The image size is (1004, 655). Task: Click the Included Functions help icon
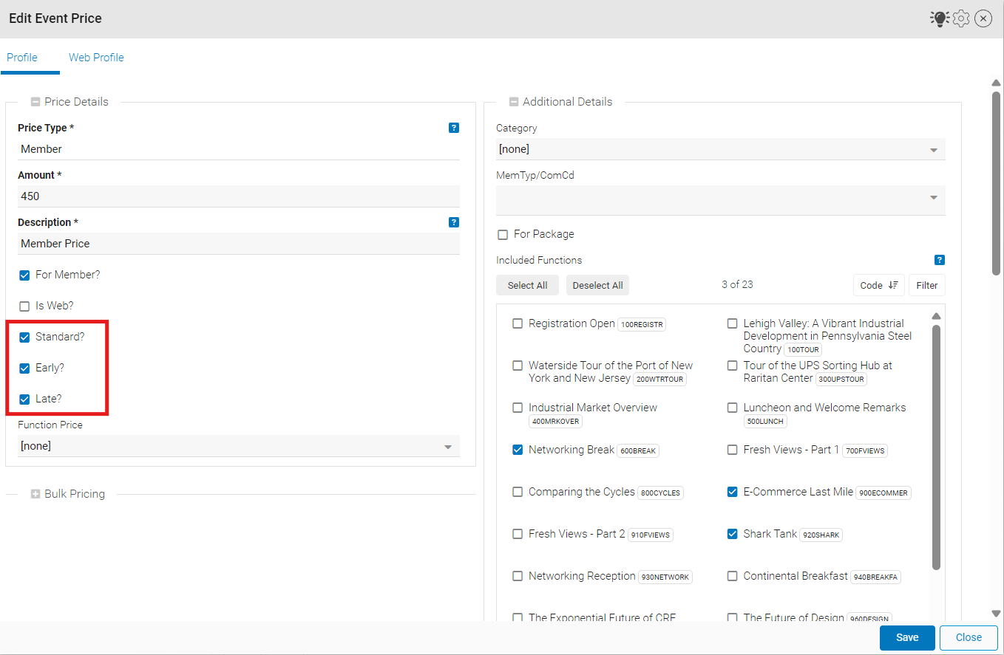[940, 260]
